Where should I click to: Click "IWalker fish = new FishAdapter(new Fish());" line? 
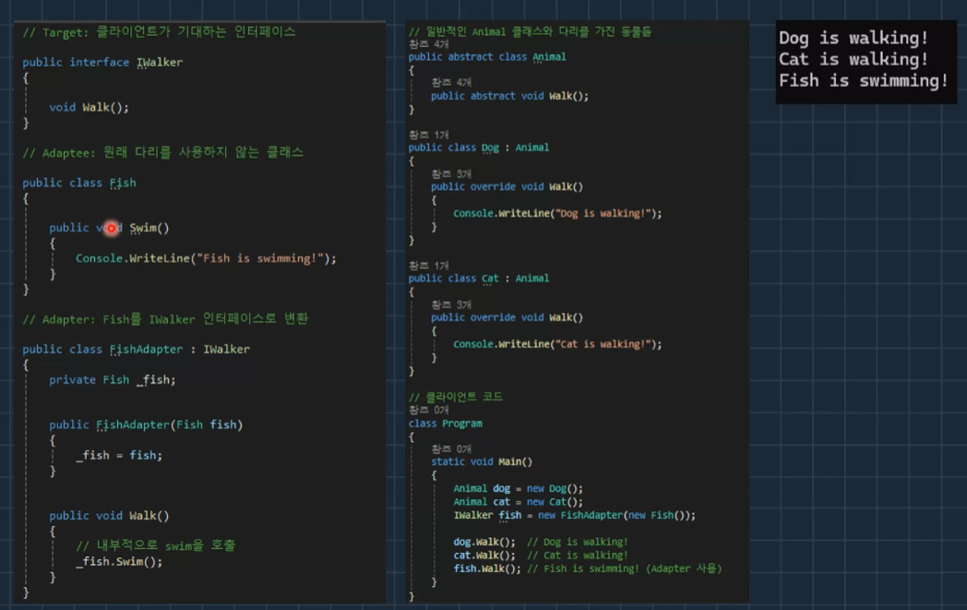(x=575, y=516)
